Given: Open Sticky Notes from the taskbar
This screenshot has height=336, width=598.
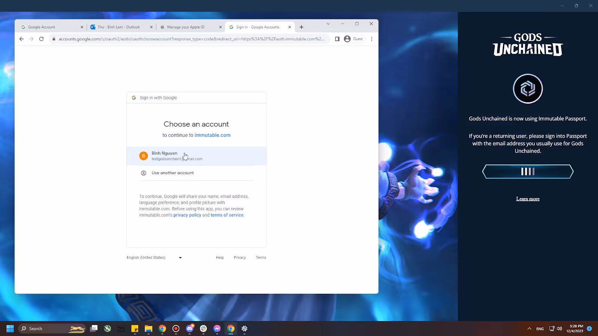Looking at the screenshot, I should [135, 329].
